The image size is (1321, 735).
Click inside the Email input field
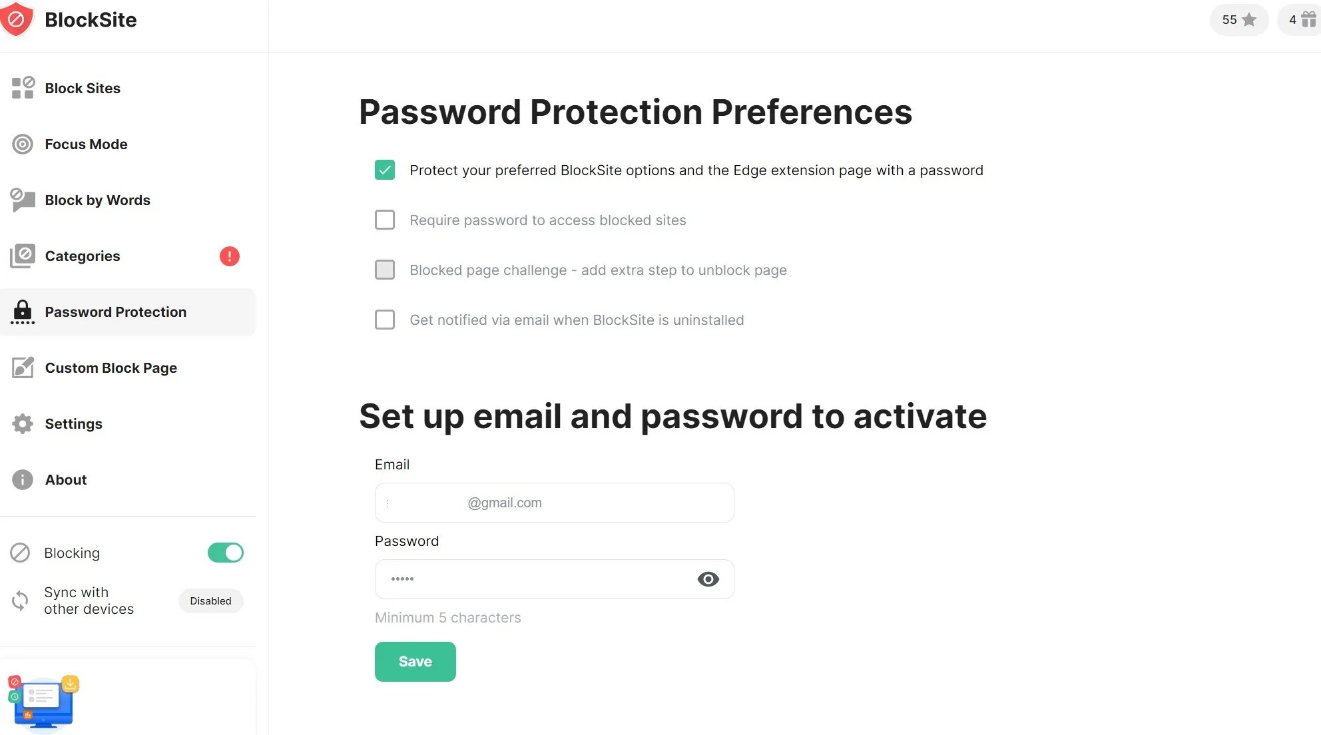[x=553, y=503]
